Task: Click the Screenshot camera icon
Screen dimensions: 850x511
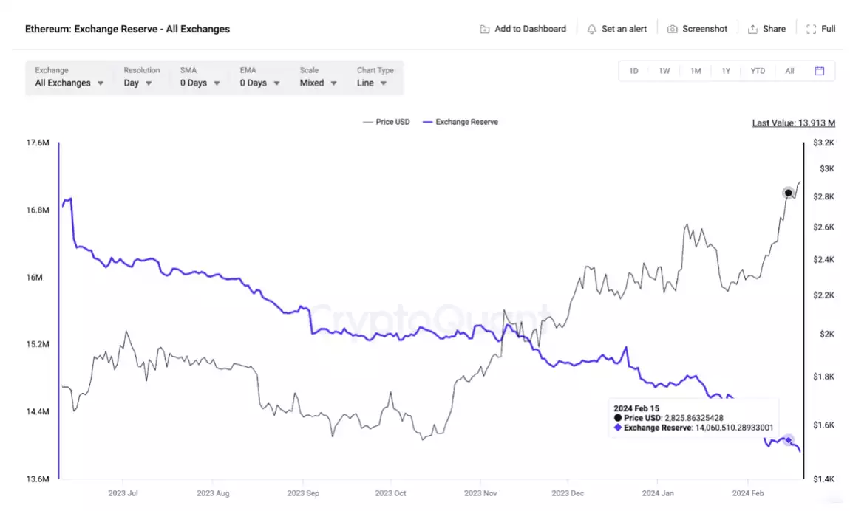Action: (673, 28)
